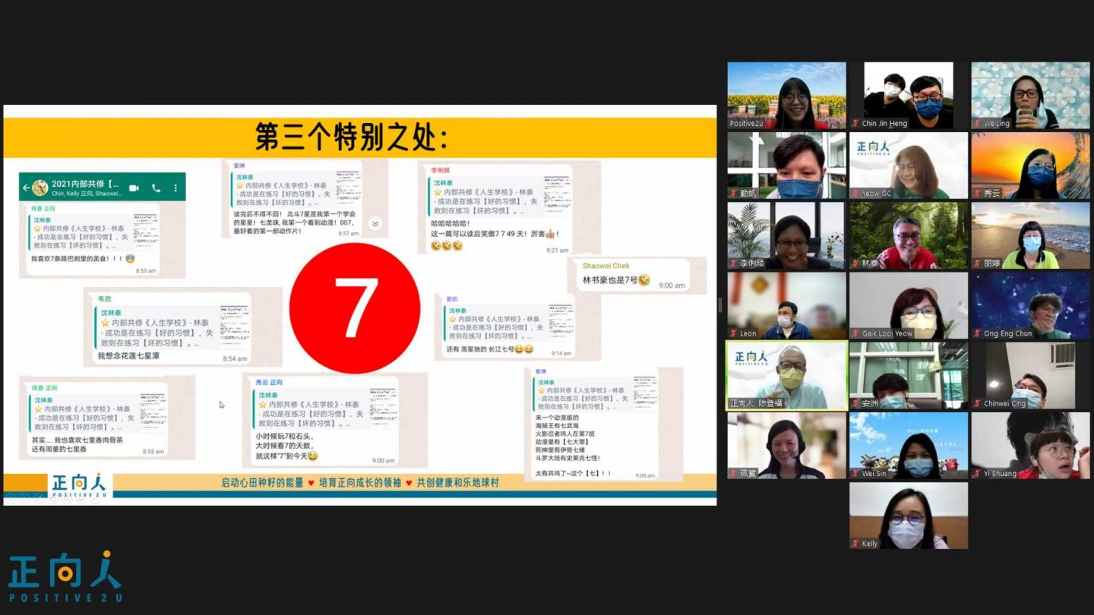Select the Chin Jin Heng video tile
Image resolution: width=1094 pixels, height=615 pixels.
coord(909,96)
